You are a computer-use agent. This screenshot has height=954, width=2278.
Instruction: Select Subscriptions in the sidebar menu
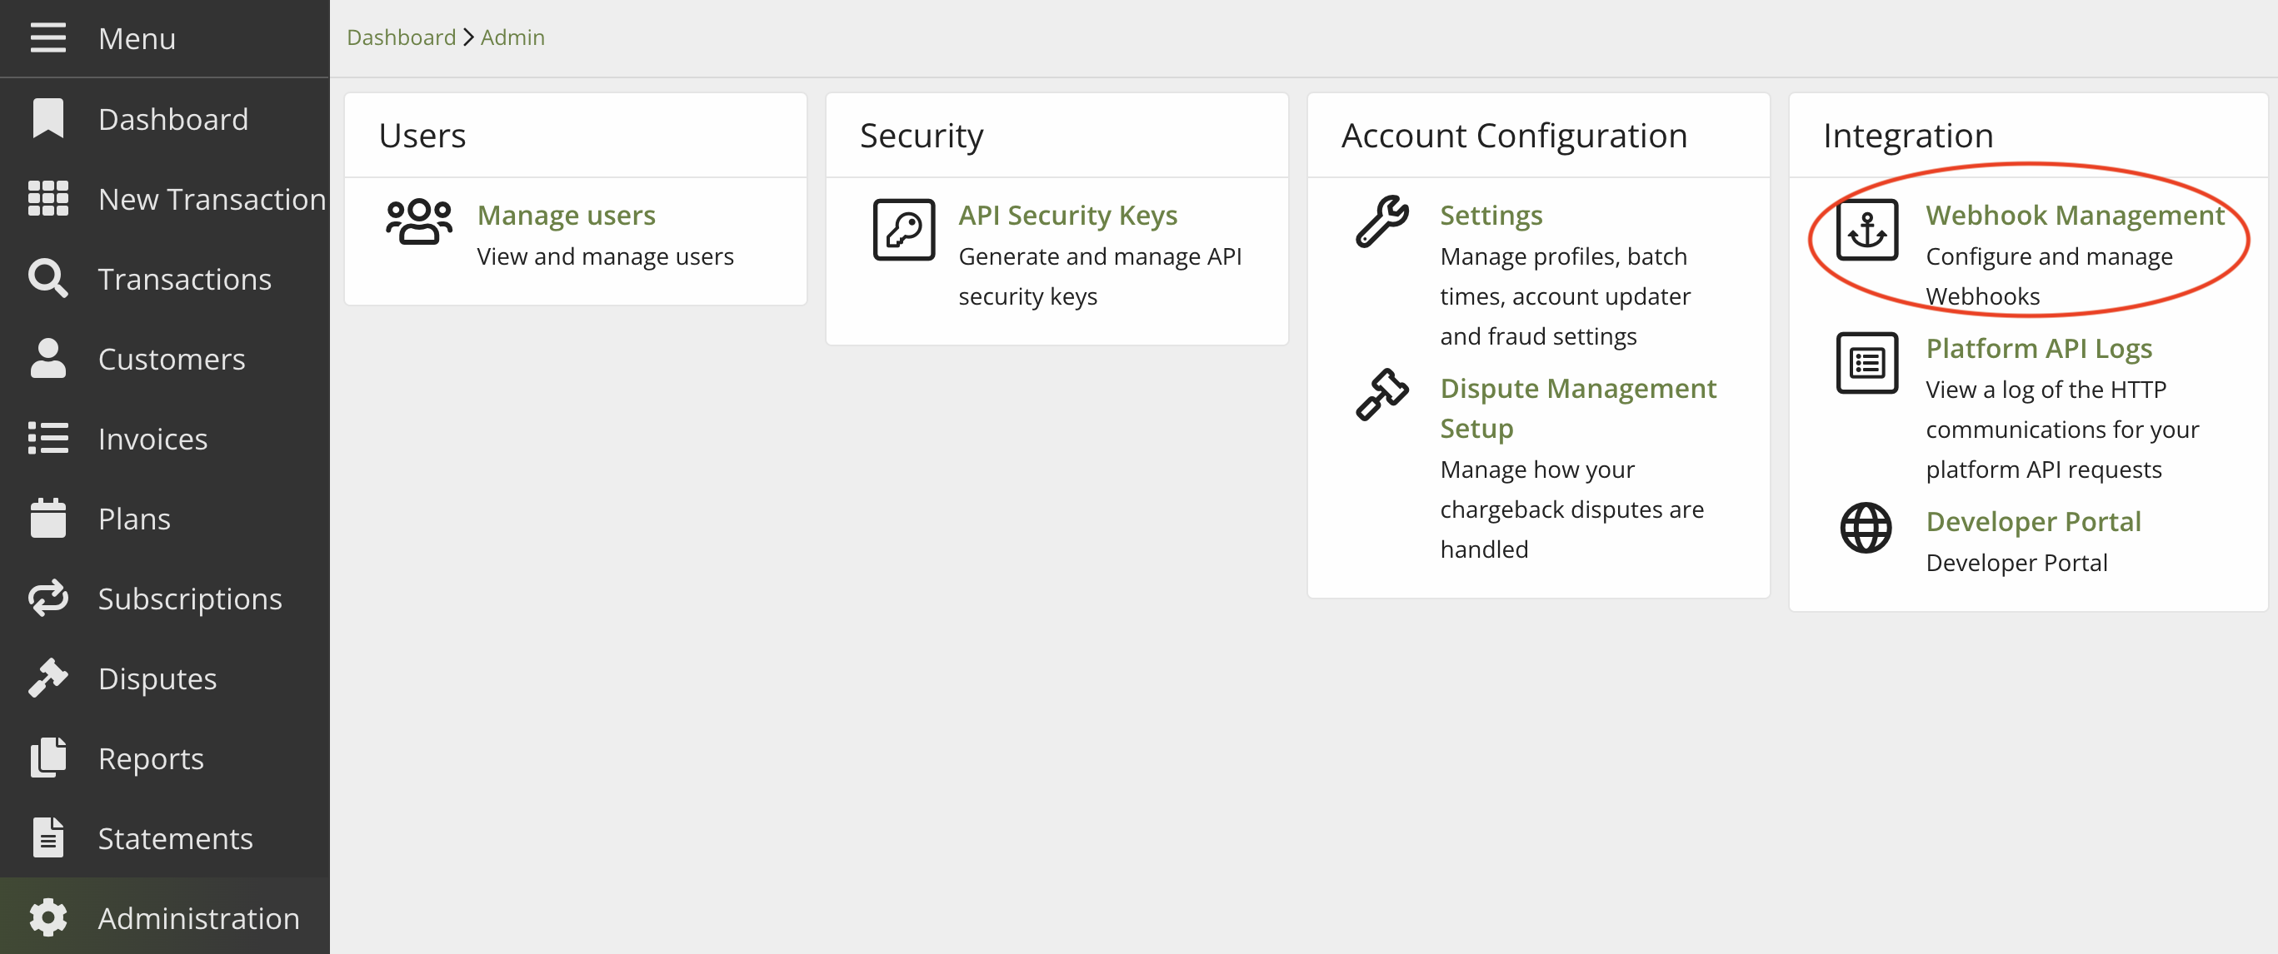coord(189,599)
